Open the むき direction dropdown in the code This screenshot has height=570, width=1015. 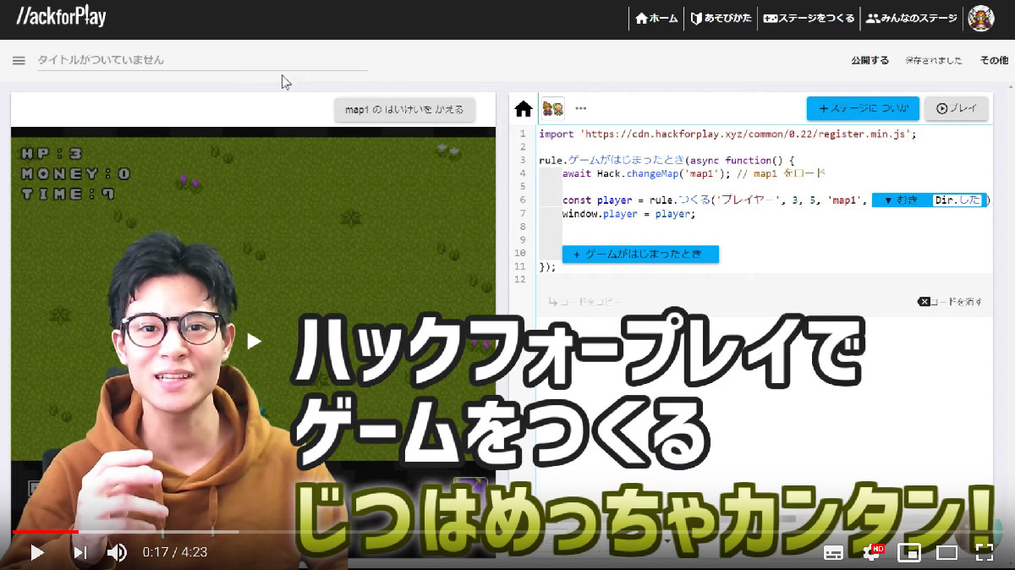(899, 200)
